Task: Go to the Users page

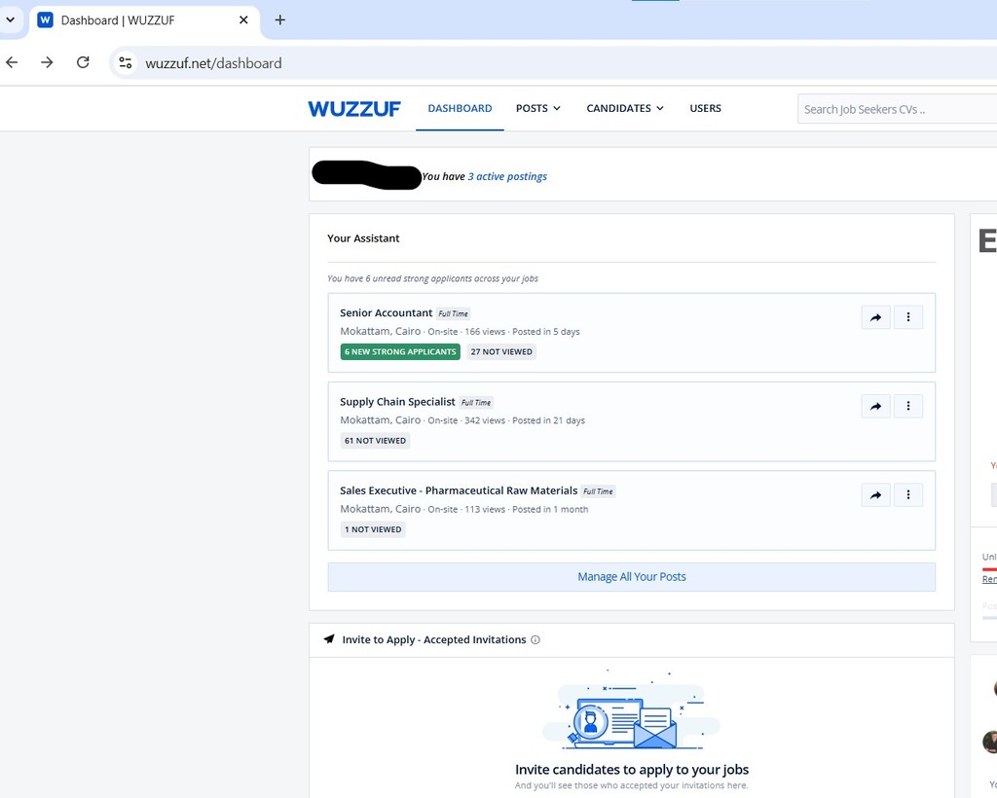Action: point(705,109)
